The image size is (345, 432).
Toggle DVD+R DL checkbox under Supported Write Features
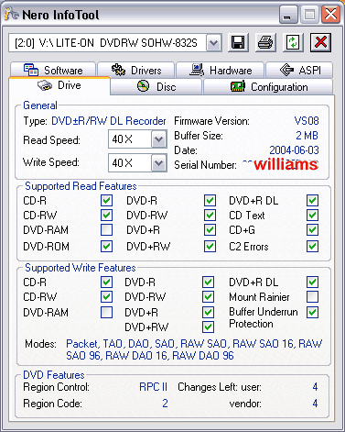point(313,282)
